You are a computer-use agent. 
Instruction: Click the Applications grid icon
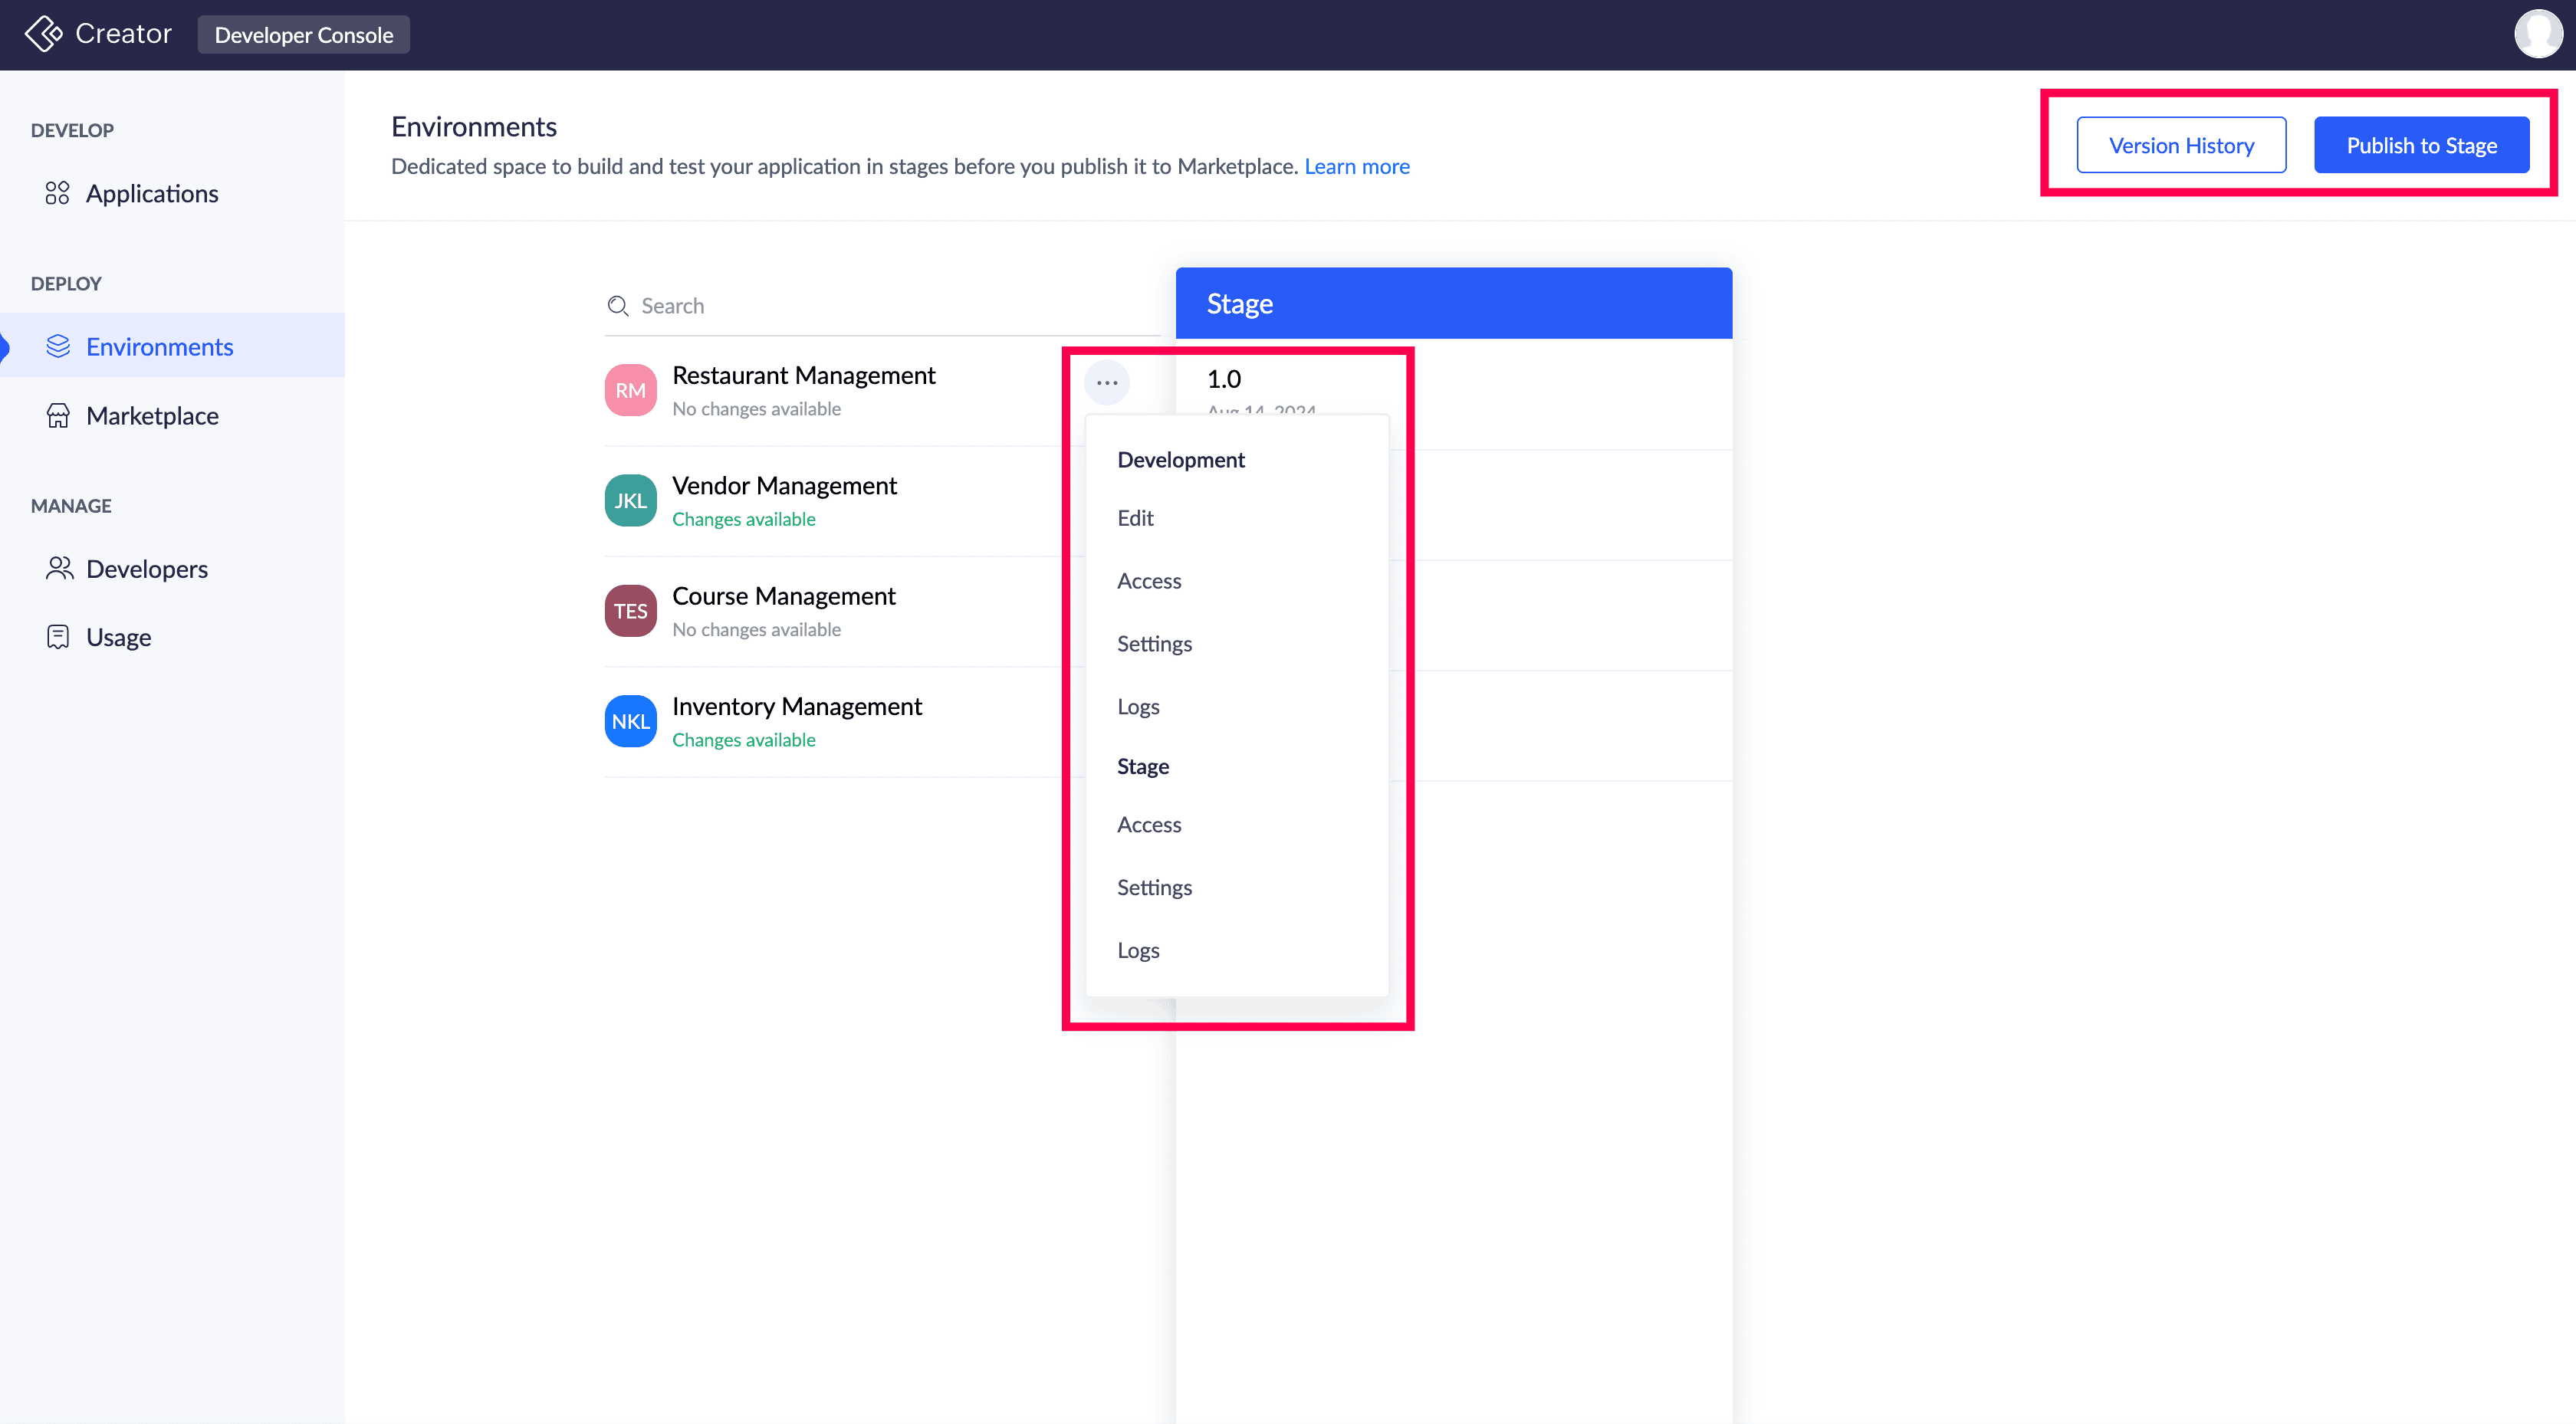(x=57, y=193)
